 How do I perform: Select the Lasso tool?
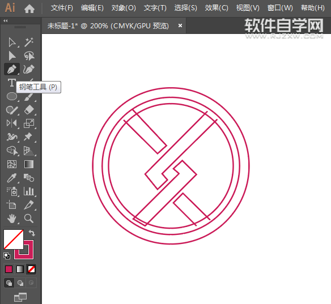click(29, 56)
